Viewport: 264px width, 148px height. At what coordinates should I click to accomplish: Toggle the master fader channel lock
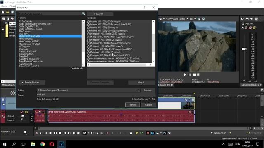click(244, 81)
